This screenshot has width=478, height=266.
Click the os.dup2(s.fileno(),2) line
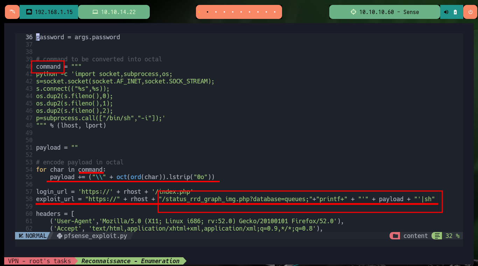pos(75,111)
